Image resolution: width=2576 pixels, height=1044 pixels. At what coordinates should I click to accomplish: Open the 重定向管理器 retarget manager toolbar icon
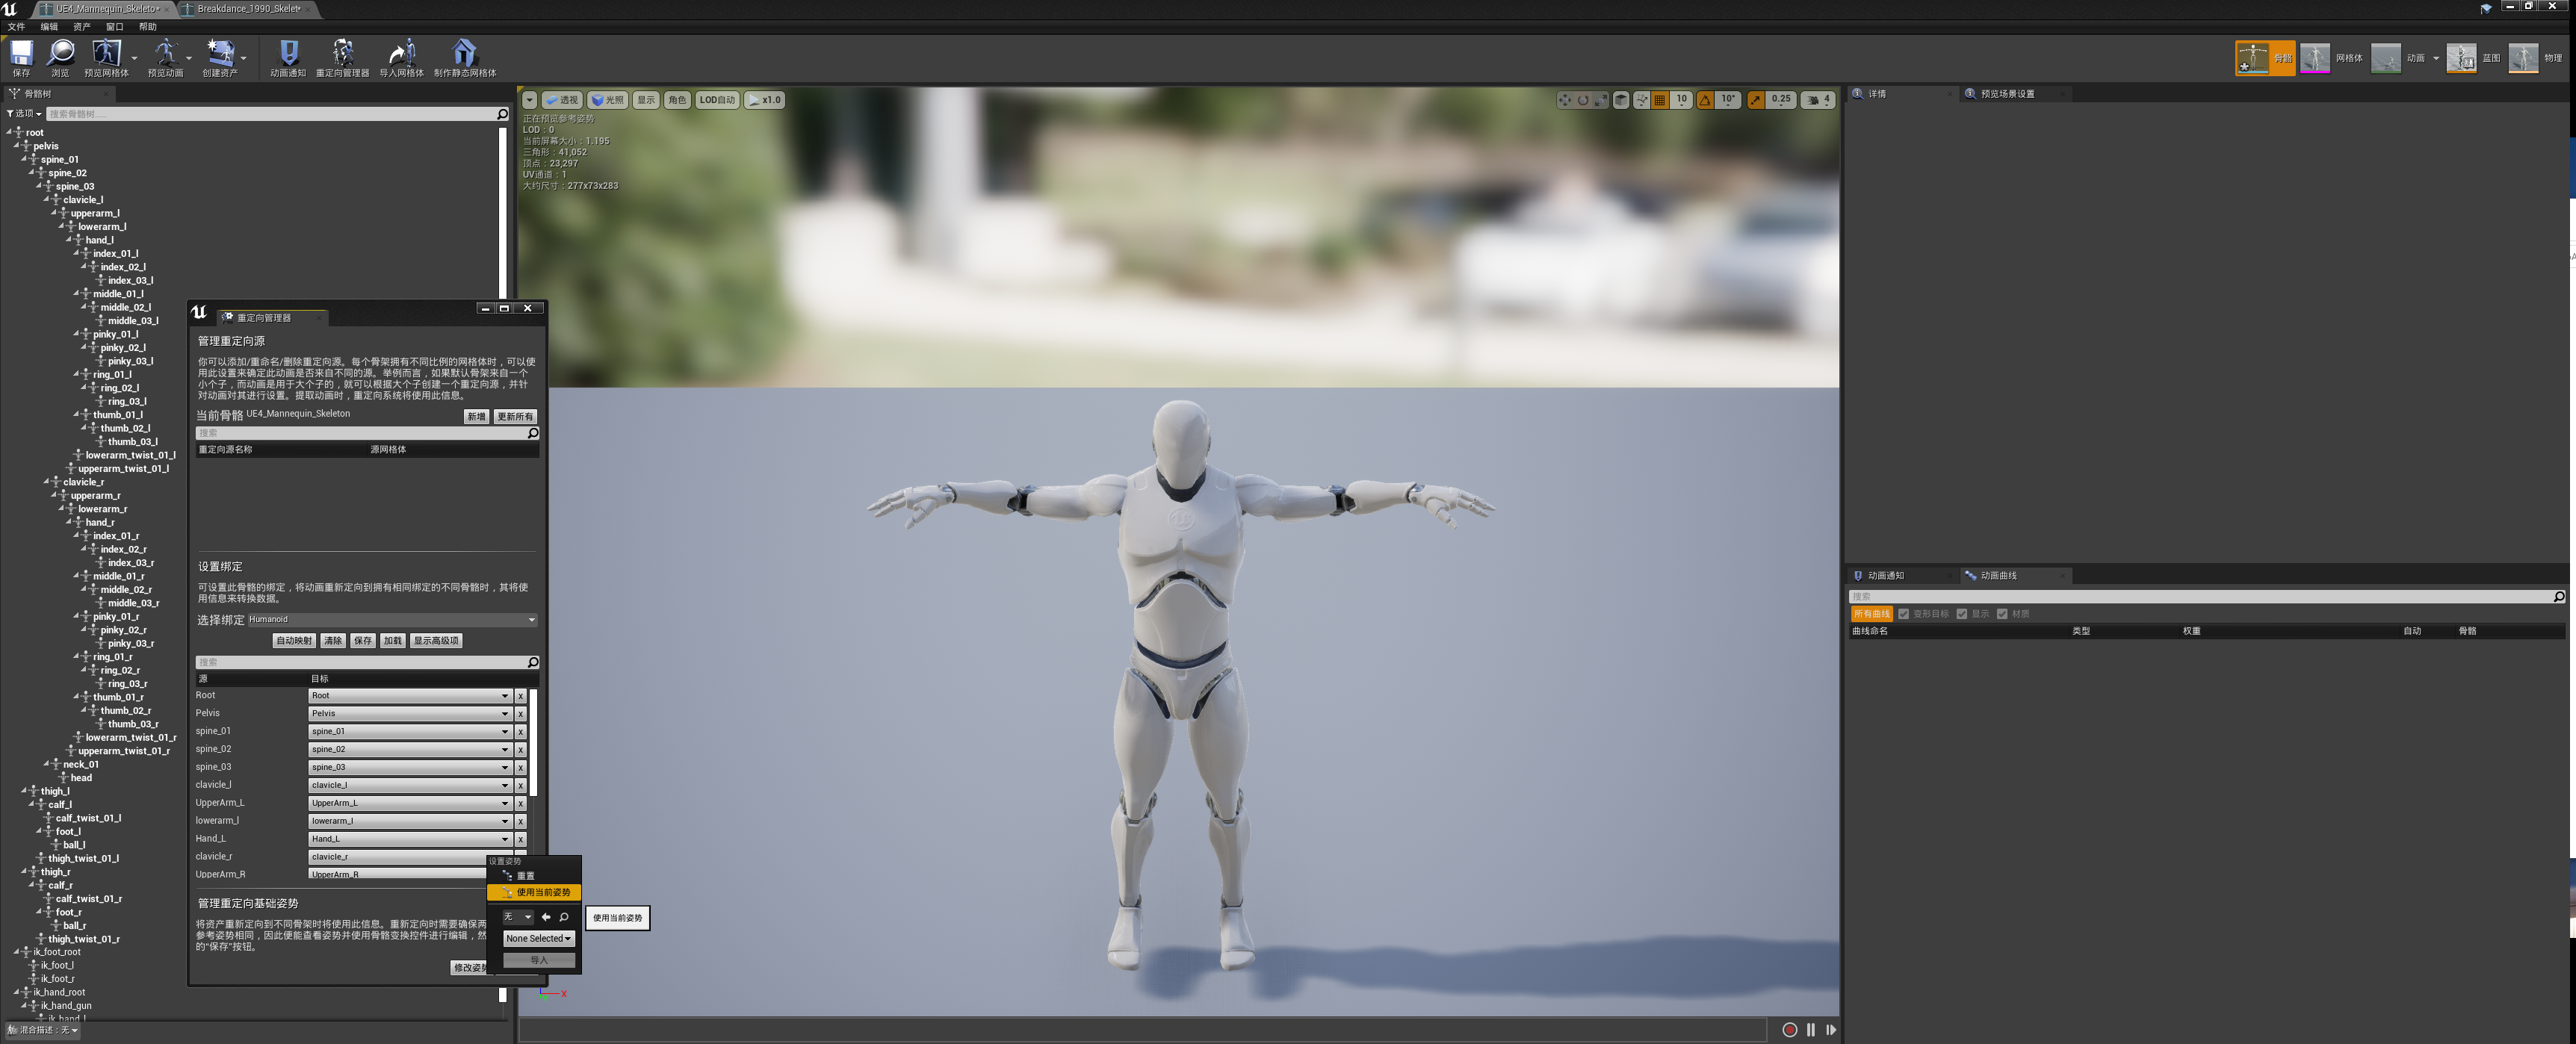342,53
